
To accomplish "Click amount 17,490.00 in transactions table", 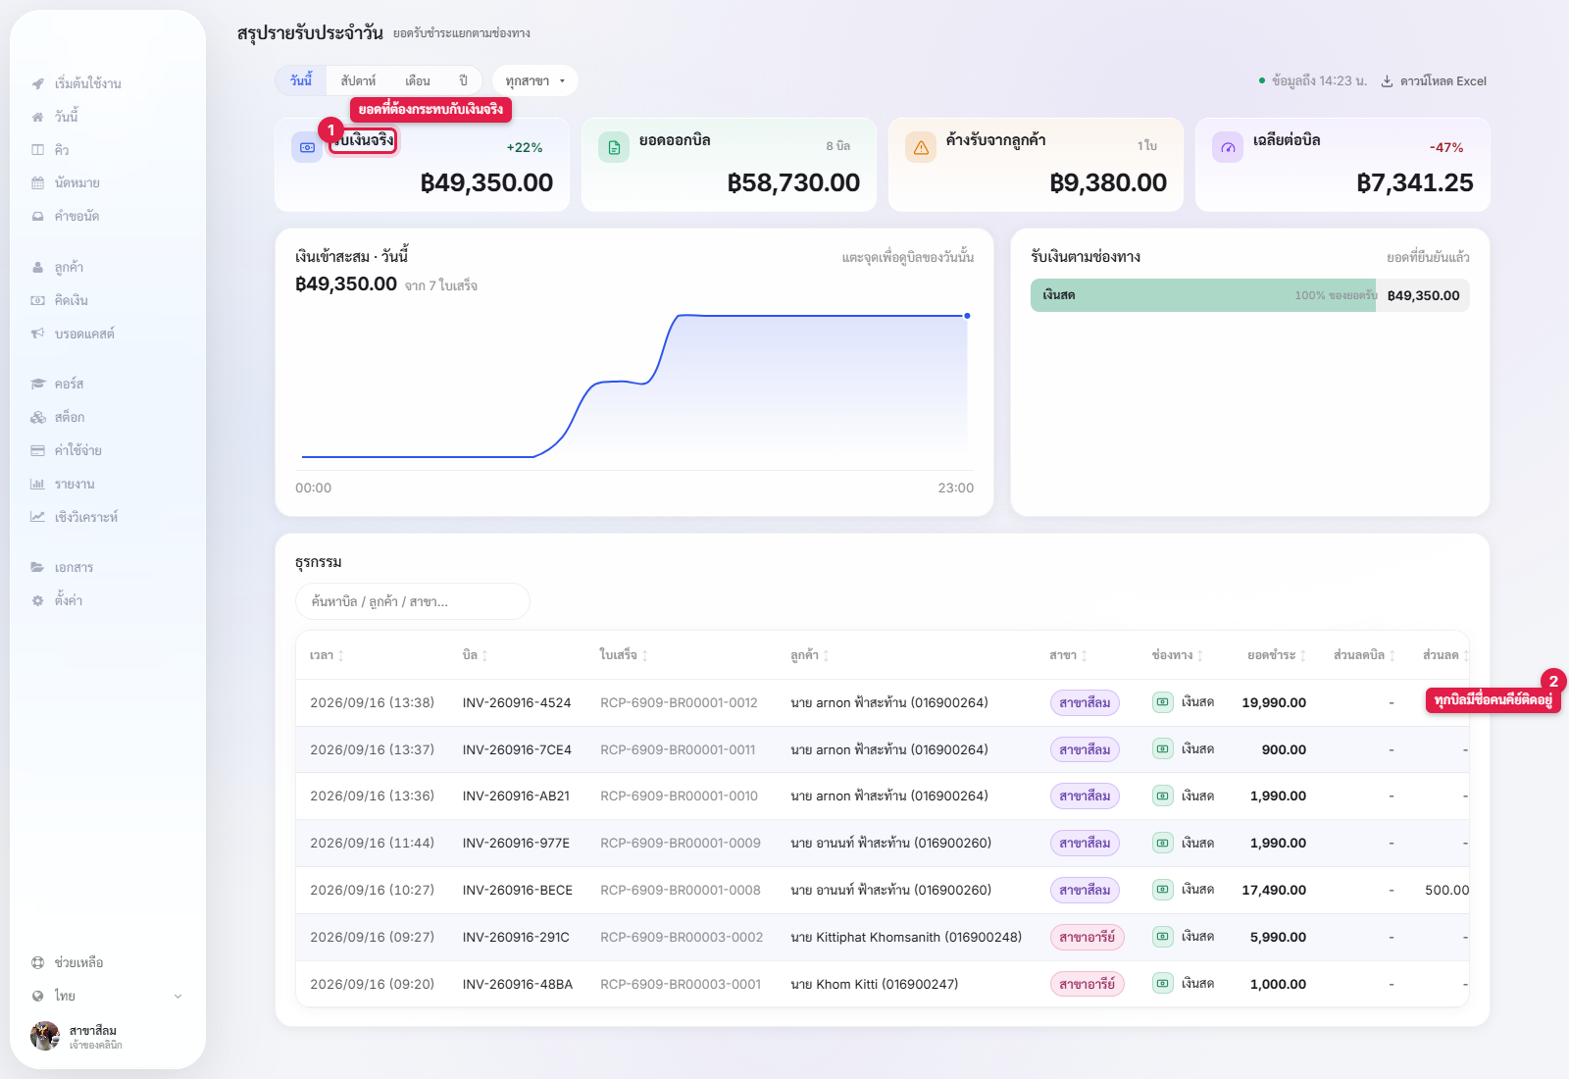I will pyautogui.click(x=1274, y=891).
